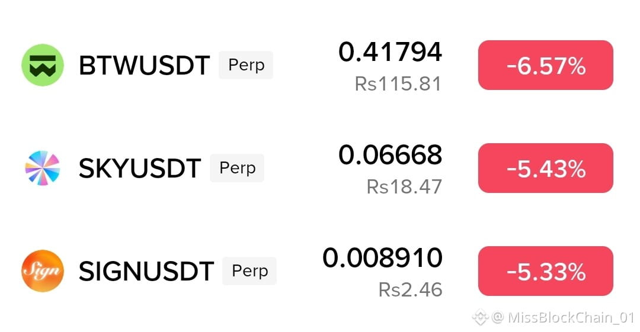Image resolution: width=640 pixels, height=332 pixels.
Task: Click the -5.43% change button
Action: coord(546,168)
